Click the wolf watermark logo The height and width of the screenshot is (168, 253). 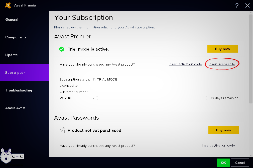6,156
